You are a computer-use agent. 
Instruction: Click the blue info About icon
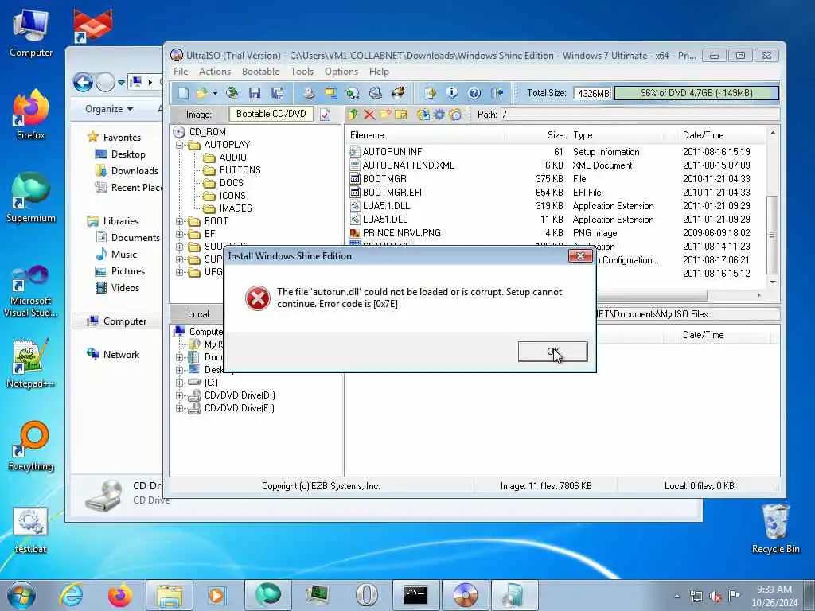pos(452,93)
